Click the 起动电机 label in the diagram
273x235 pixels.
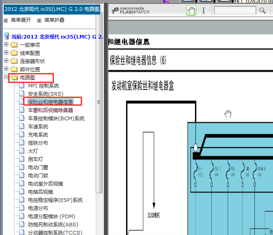[154, 215]
